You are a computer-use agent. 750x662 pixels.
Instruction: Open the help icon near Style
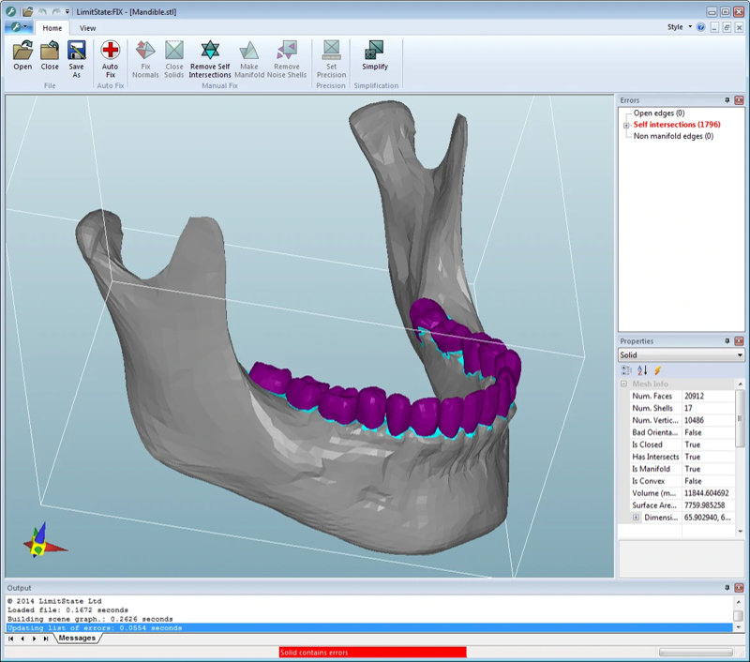click(x=700, y=27)
